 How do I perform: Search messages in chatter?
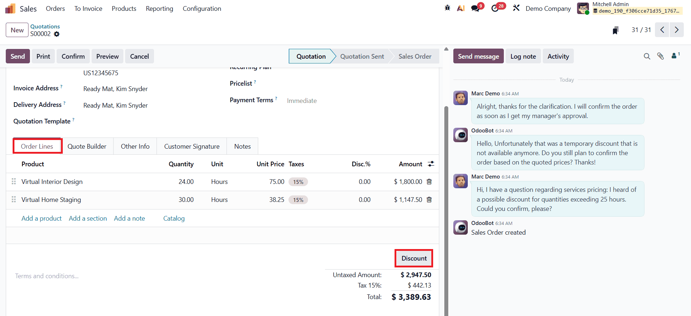[647, 56]
